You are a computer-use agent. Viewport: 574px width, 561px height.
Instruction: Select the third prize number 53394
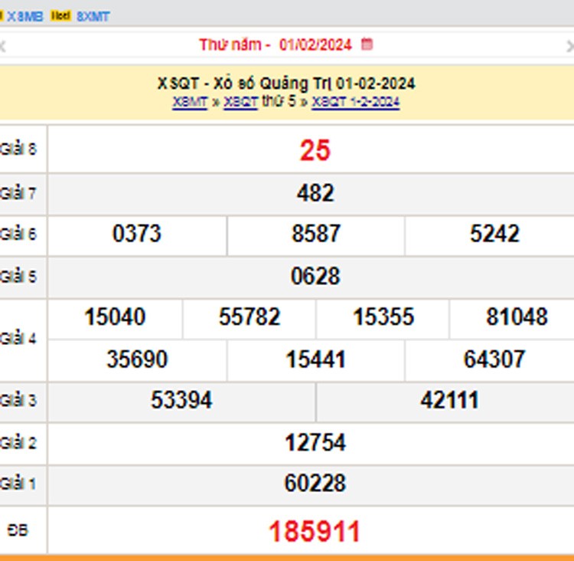pyautogui.click(x=181, y=400)
